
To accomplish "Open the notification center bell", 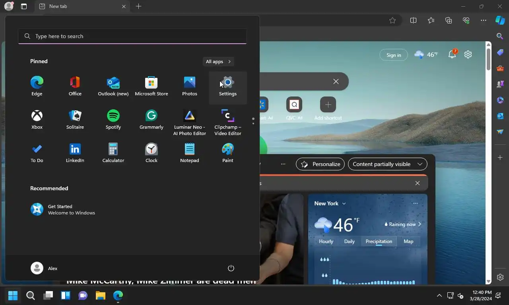I will coord(499,295).
